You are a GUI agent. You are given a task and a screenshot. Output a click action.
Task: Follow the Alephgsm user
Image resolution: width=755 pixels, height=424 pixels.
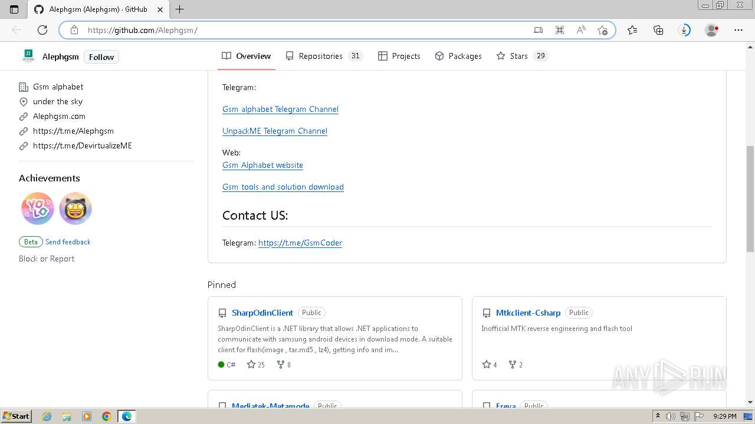(x=101, y=57)
